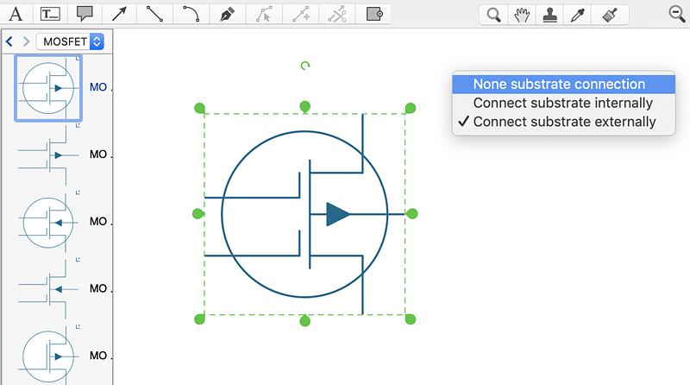The image size is (690, 385).
Task: Select the Eyedropper tool
Action: 577,15
